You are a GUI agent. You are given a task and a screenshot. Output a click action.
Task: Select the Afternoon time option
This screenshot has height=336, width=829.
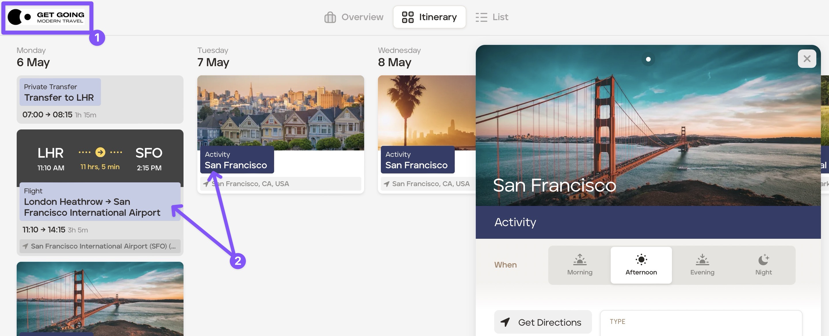[641, 265]
